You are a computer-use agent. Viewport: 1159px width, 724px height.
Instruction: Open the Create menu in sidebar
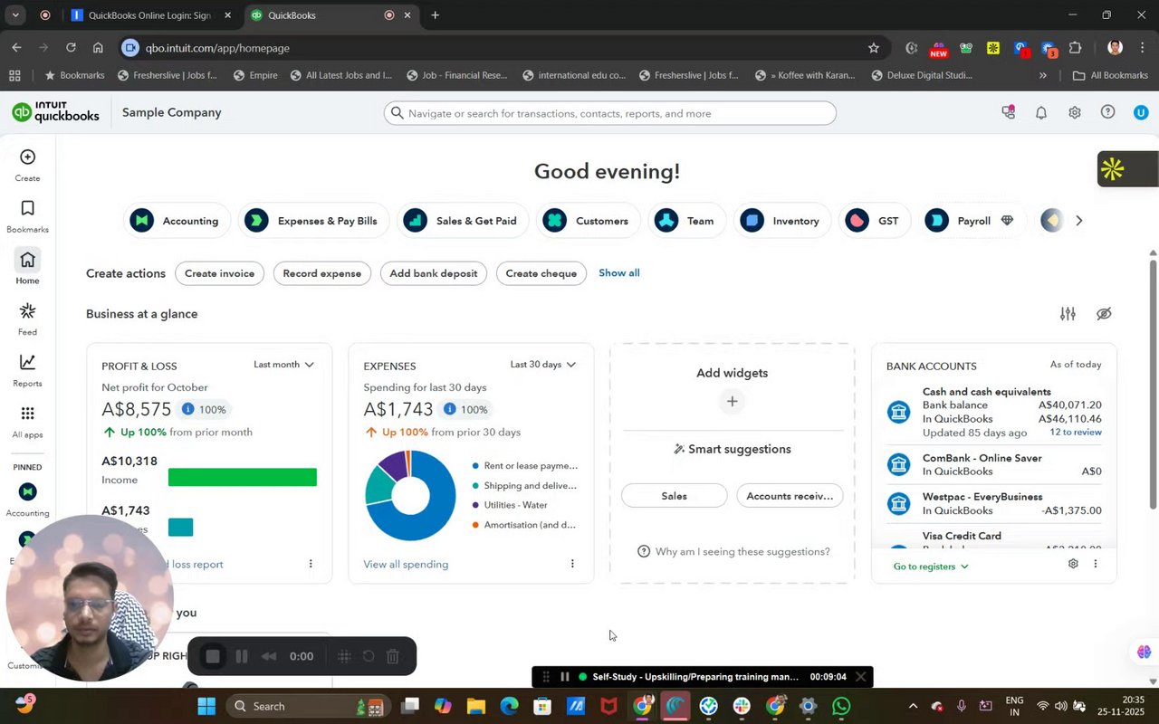click(x=27, y=166)
